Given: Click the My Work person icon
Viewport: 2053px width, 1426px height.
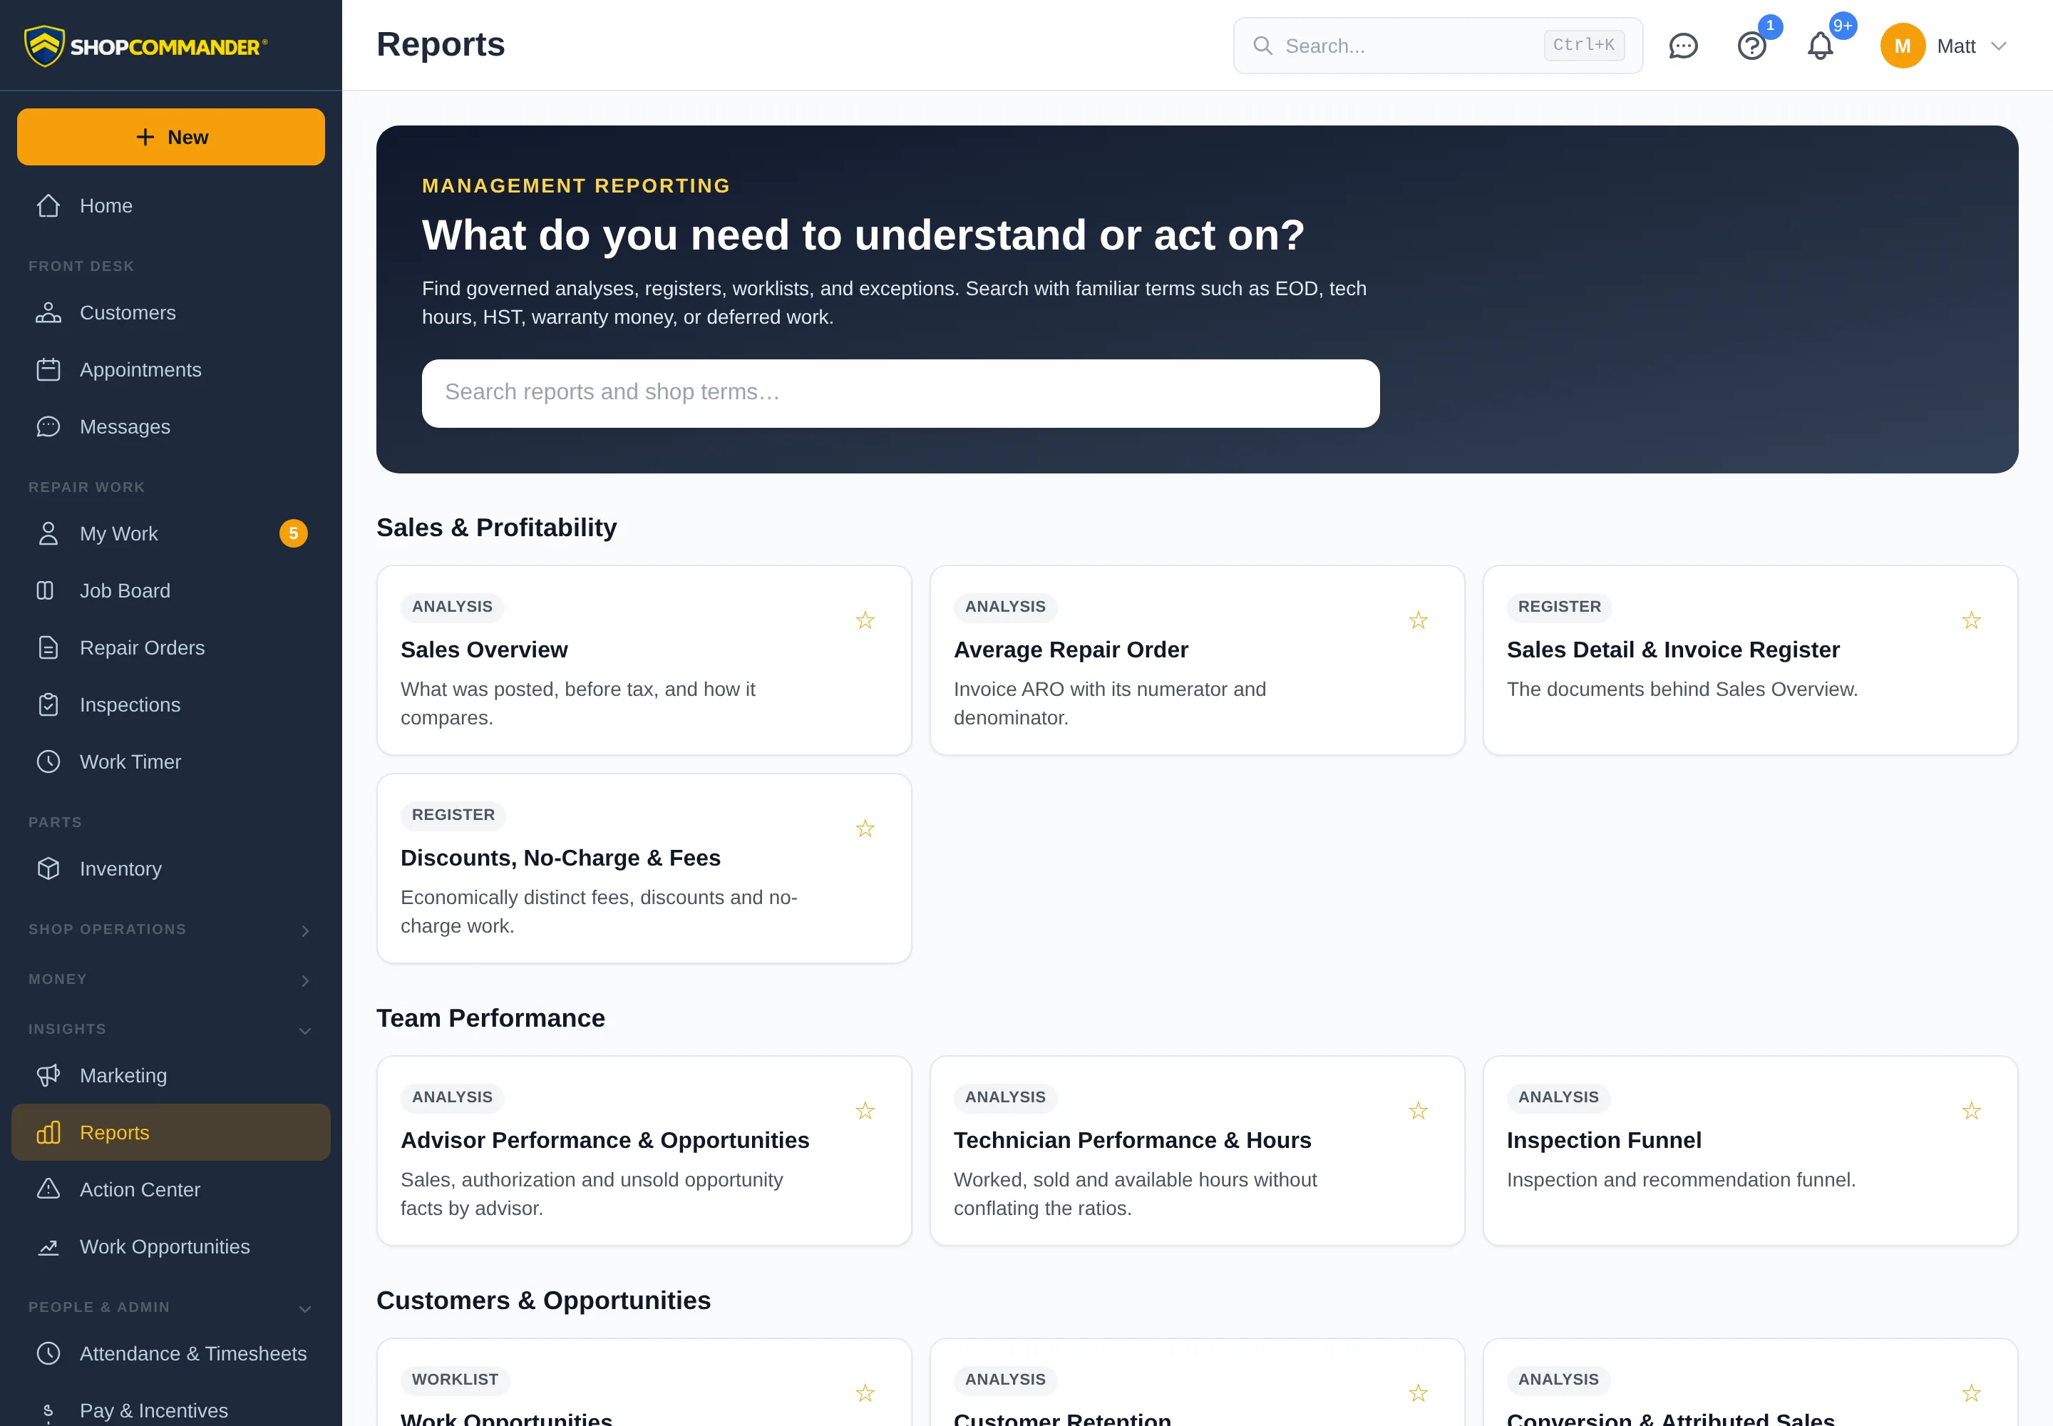Looking at the screenshot, I should pyautogui.click(x=48, y=533).
